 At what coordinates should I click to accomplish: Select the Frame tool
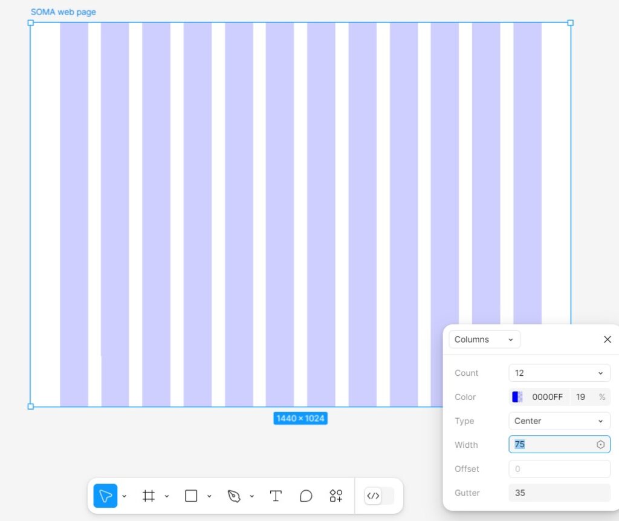149,496
